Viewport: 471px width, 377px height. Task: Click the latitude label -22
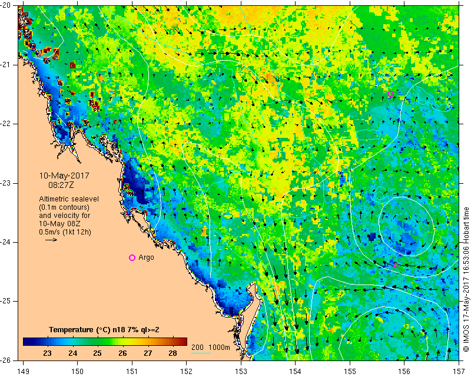(x=5, y=124)
